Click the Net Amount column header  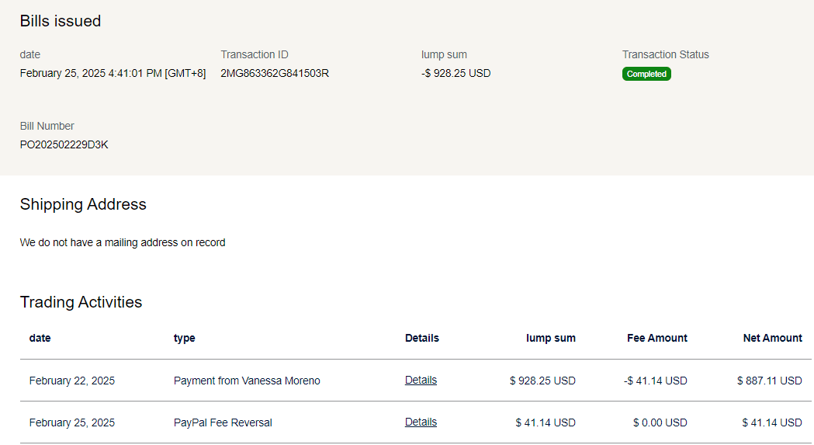[x=772, y=338]
